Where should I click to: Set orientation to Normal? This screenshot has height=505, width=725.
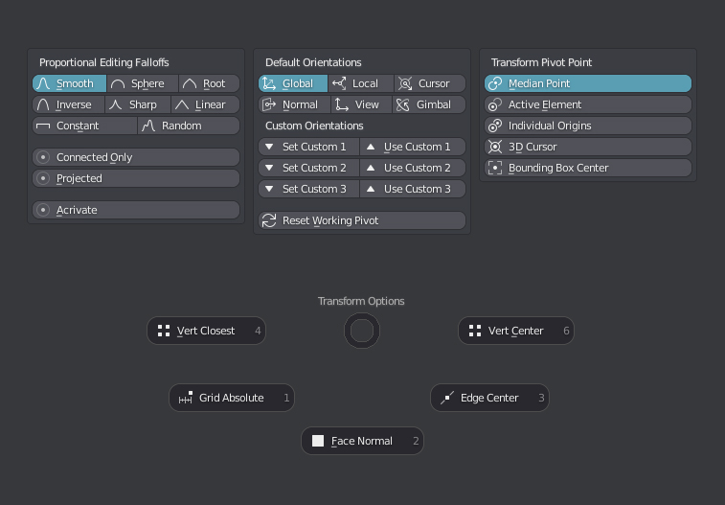point(295,104)
